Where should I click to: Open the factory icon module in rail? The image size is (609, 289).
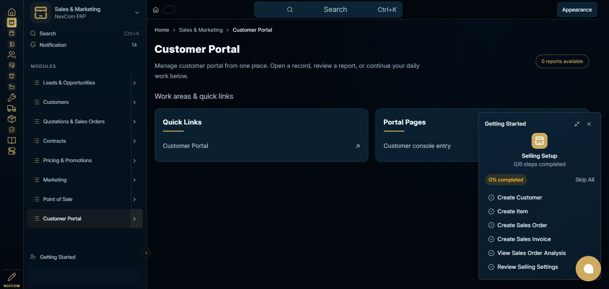tap(12, 87)
